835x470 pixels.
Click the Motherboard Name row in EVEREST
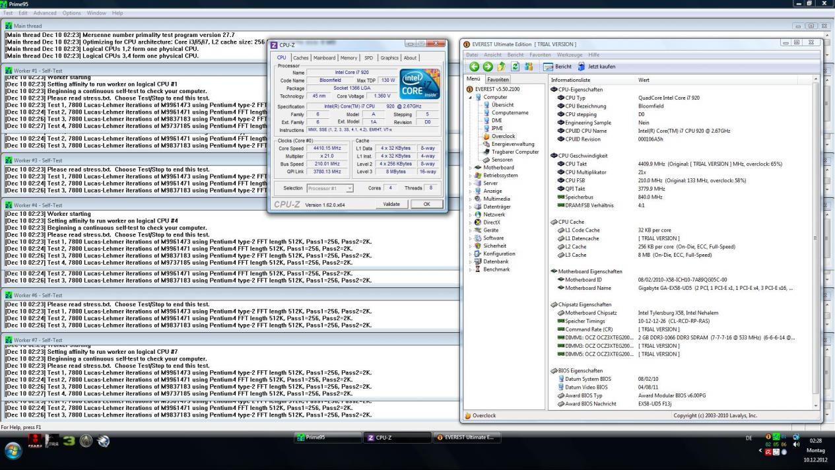[681, 288]
